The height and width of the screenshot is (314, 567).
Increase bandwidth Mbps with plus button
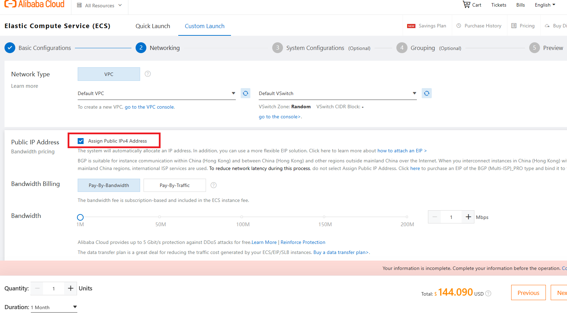coord(468,217)
